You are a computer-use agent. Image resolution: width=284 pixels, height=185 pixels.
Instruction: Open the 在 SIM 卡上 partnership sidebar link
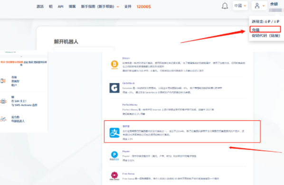click(24, 101)
